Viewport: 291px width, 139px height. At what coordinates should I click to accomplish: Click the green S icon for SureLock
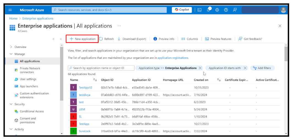point(73,131)
